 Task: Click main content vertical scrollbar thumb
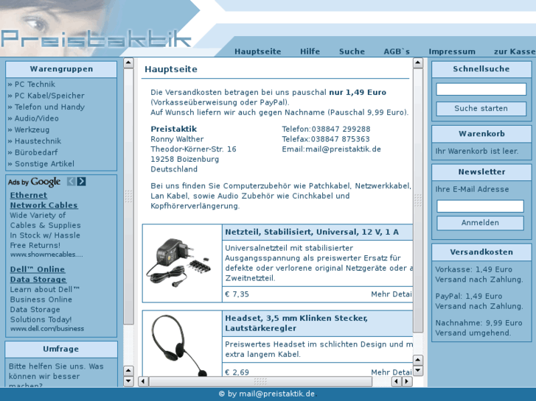[x=418, y=200]
